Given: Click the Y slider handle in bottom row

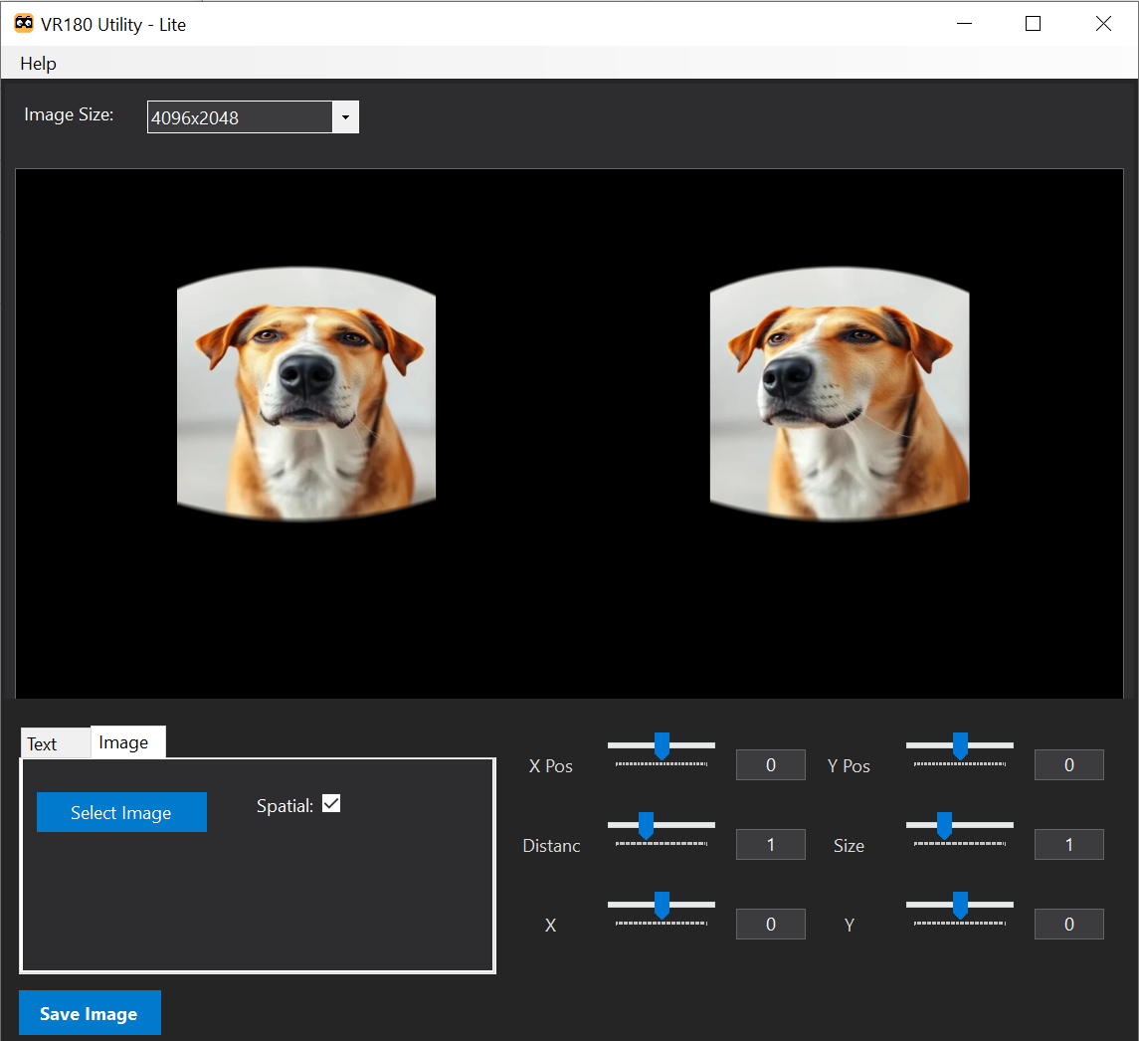Looking at the screenshot, I should click(x=960, y=906).
